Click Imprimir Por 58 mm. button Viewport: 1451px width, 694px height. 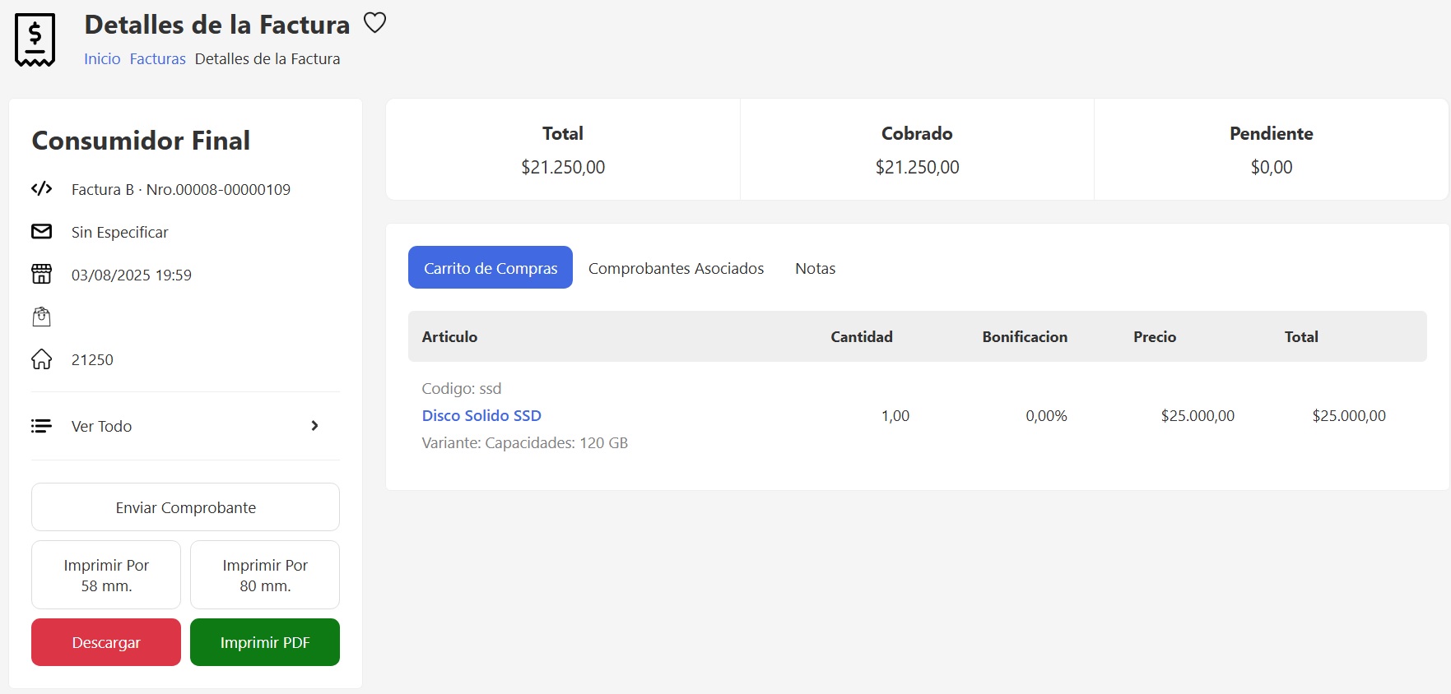click(106, 575)
